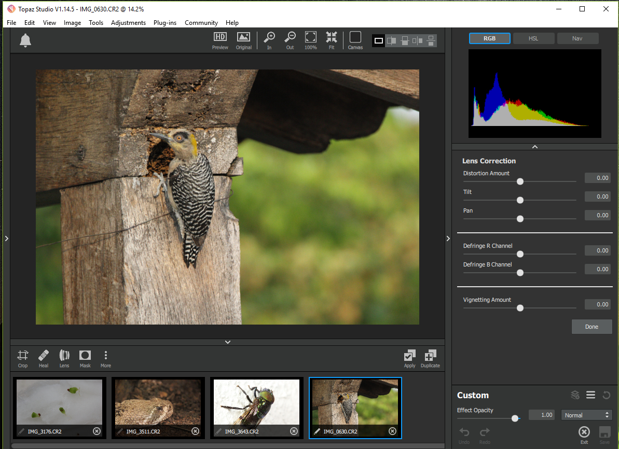The image size is (619, 449).
Task: Open the Normal blend mode dropdown
Action: click(586, 415)
